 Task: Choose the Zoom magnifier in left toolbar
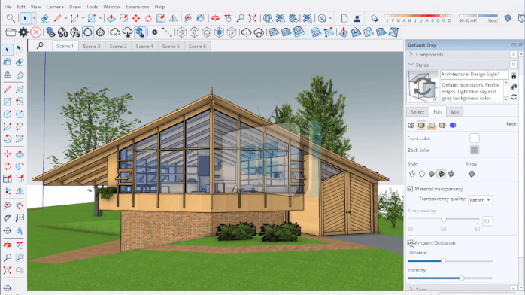(7, 257)
